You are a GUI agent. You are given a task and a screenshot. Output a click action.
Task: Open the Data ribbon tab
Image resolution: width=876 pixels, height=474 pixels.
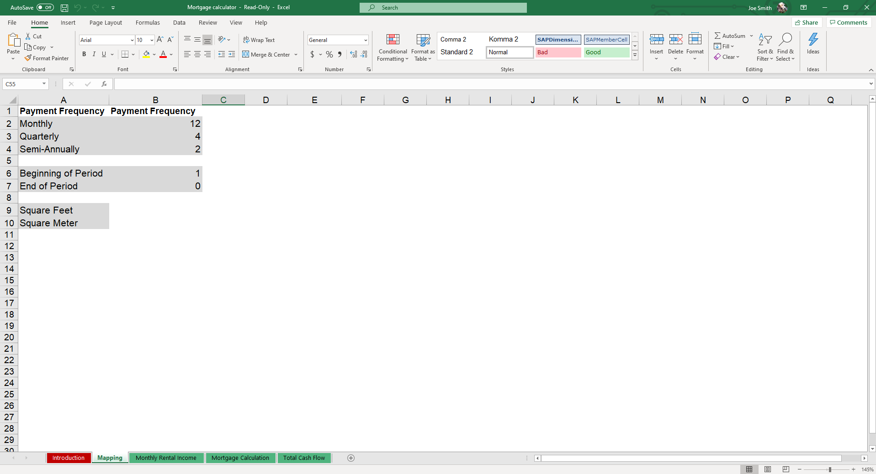pyautogui.click(x=179, y=23)
